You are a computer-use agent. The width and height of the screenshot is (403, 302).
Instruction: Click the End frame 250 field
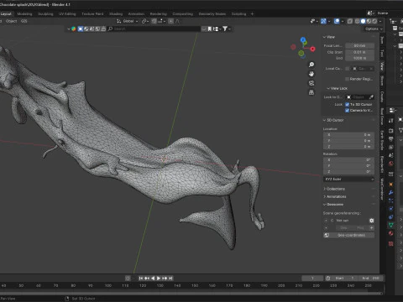370,279
